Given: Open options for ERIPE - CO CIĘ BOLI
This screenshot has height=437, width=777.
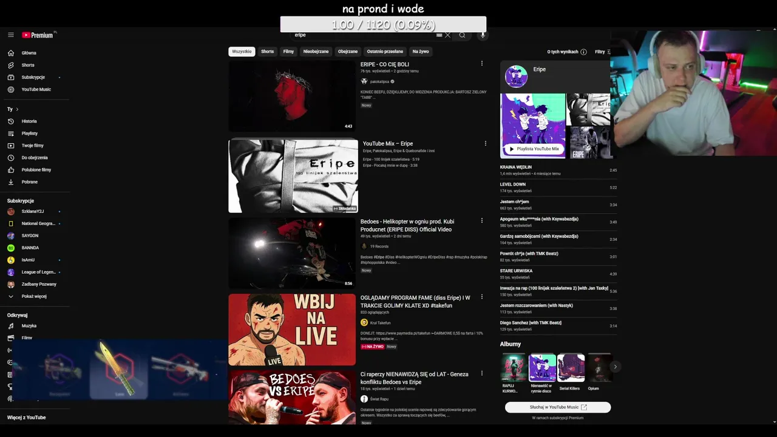Looking at the screenshot, I should tap(482, 64).
